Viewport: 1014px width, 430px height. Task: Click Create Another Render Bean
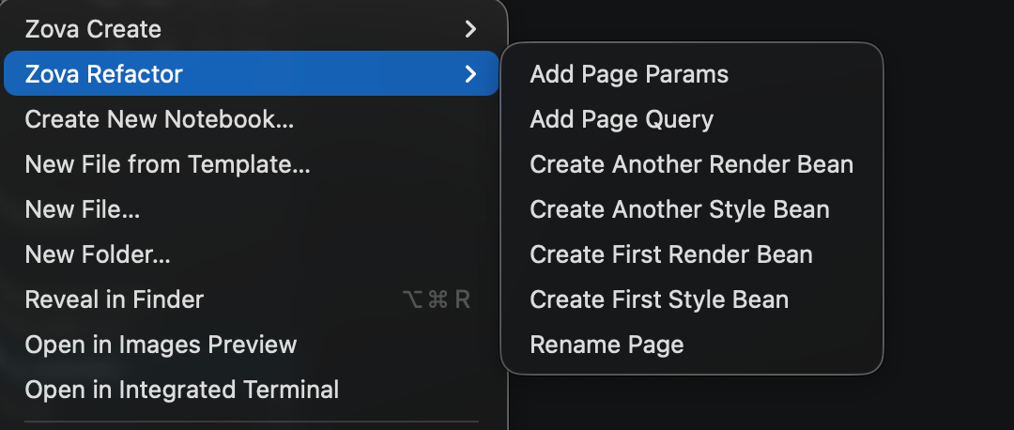pos(691,164)
